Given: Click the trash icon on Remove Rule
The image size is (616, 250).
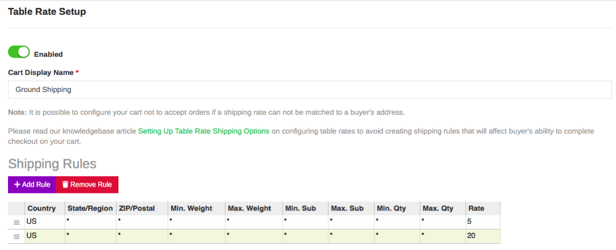Looking at the screenshot, I should 66,184.
